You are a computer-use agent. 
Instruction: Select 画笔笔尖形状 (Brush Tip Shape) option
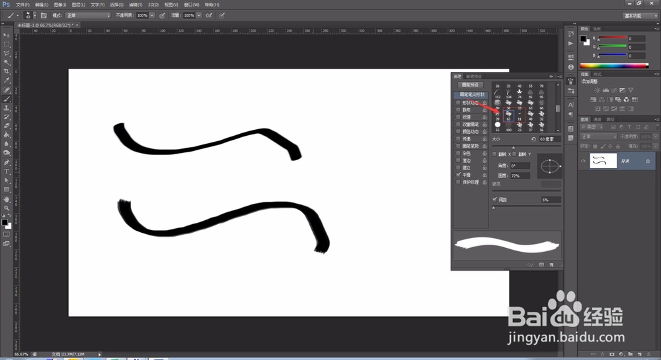tap(471, 95)
